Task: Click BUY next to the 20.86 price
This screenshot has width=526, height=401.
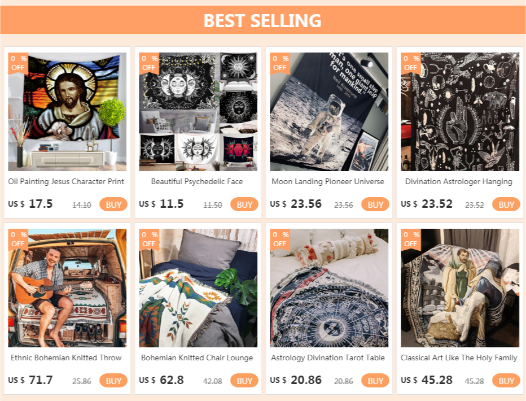Action: click(x=375, y=381)
